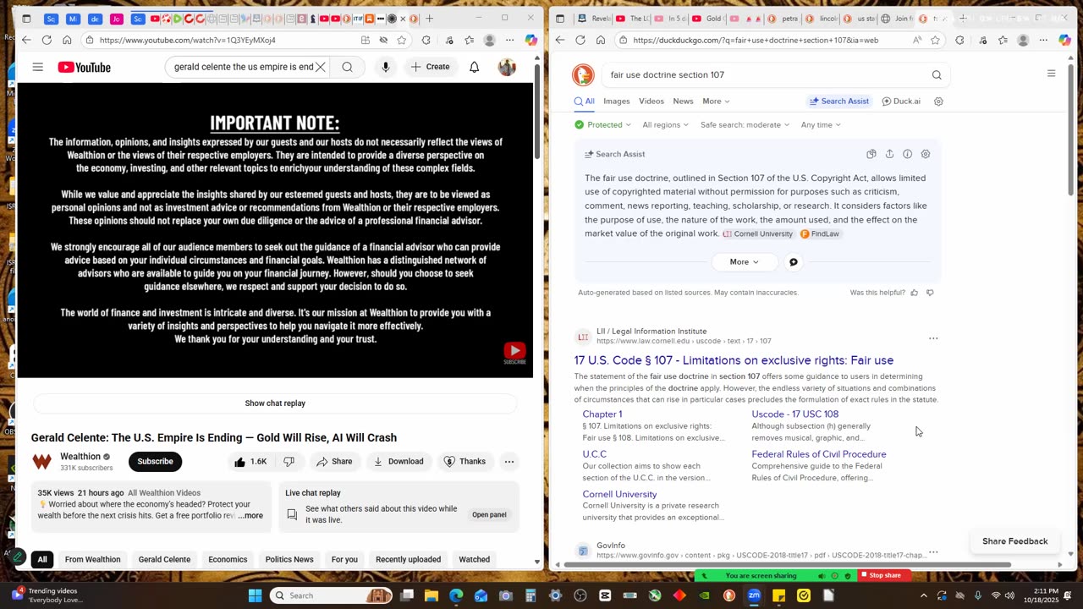Like the Gerald Celente video
This screenshot has height=609, width=1083.
[251, 461]
